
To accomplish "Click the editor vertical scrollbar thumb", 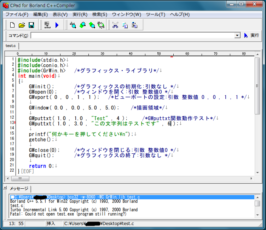I will click(x=258, y=86).
